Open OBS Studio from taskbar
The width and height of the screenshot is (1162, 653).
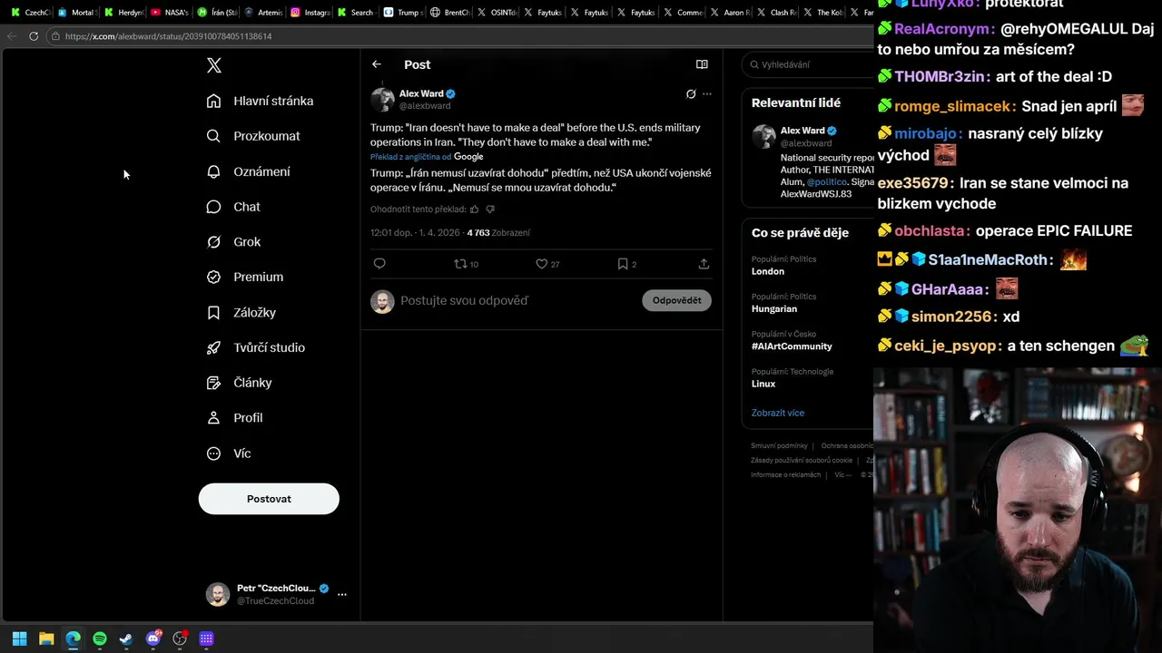point(180,639)
